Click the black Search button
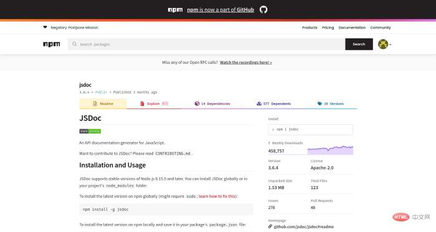 coord(359,44)
